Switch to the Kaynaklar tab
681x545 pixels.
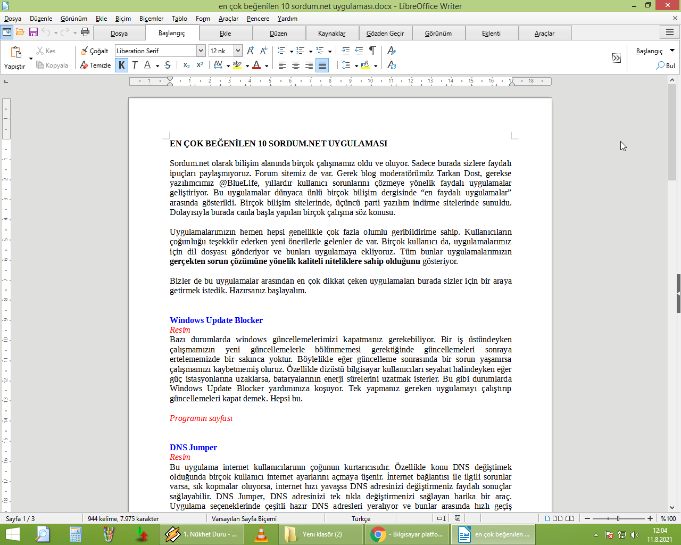(332, 33)
